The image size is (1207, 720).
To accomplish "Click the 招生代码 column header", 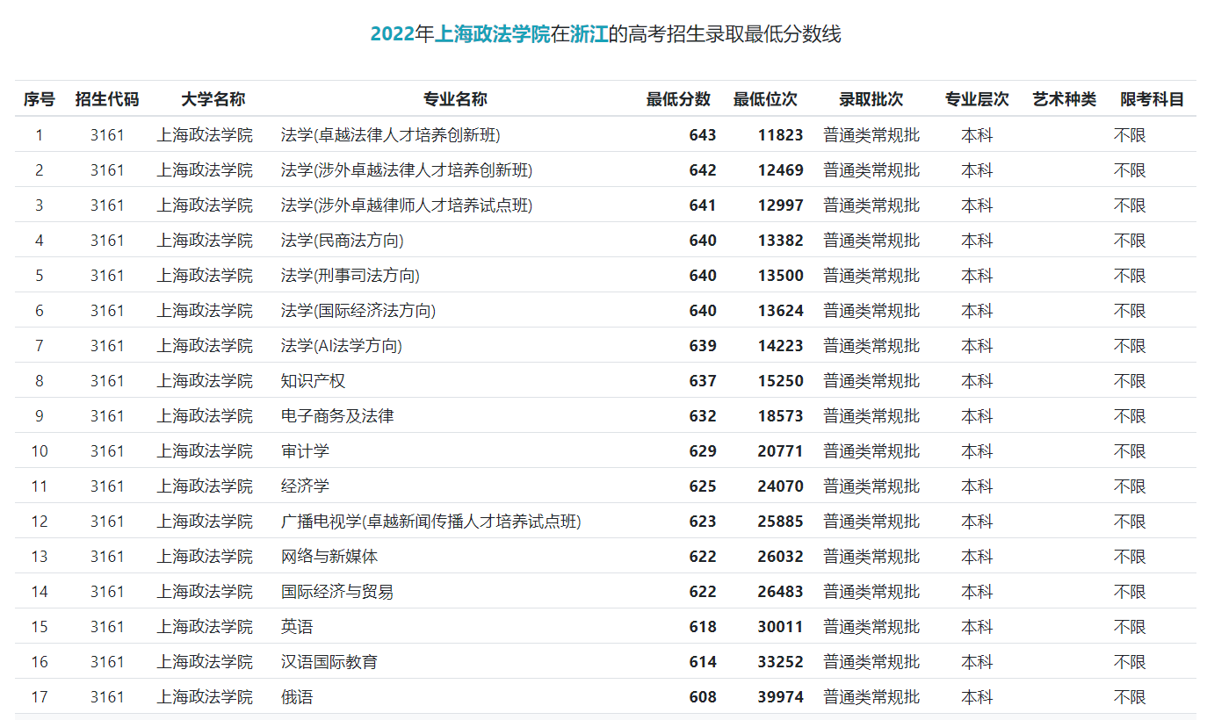I will (107, 99).
